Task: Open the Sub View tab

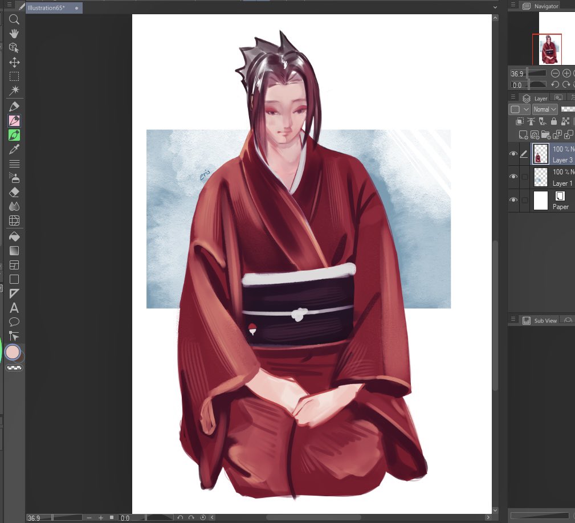Action: pyautogui.click(x=540, y=320)
